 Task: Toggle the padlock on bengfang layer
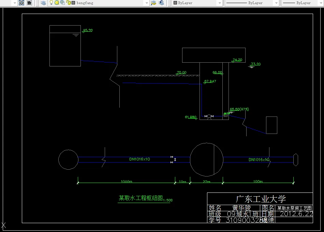click(69, 3)
